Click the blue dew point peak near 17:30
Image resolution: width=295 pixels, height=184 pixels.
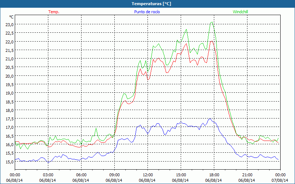point(210,118)
